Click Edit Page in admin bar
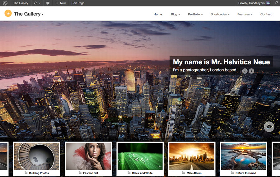The width and height of the screenshot is (280, 177). 78,3
